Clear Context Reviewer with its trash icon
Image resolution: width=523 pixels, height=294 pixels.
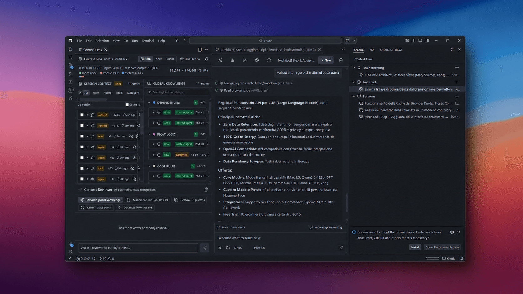(x=206, y=190)
